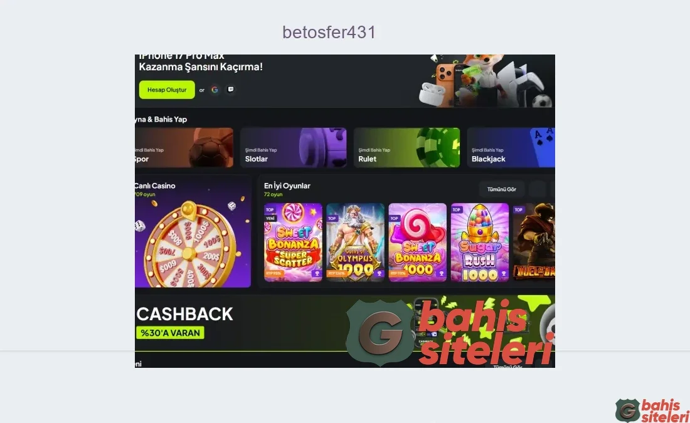Click the Twitch sign-in icon
Image resolution: width=690 pixels, height=423 pixels.
(231, 90)
